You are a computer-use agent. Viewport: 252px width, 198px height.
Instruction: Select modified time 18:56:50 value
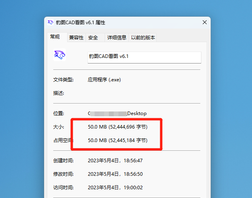(115, 174)
